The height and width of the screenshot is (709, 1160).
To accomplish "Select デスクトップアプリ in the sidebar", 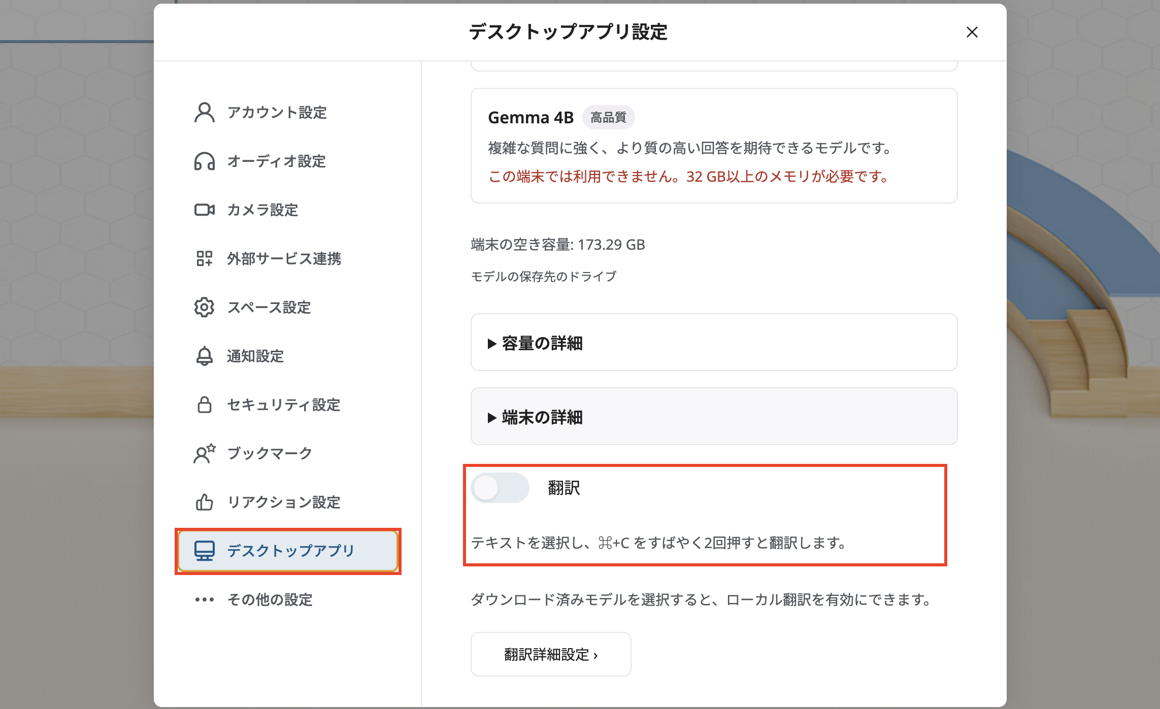I will [x=288, y=551].
